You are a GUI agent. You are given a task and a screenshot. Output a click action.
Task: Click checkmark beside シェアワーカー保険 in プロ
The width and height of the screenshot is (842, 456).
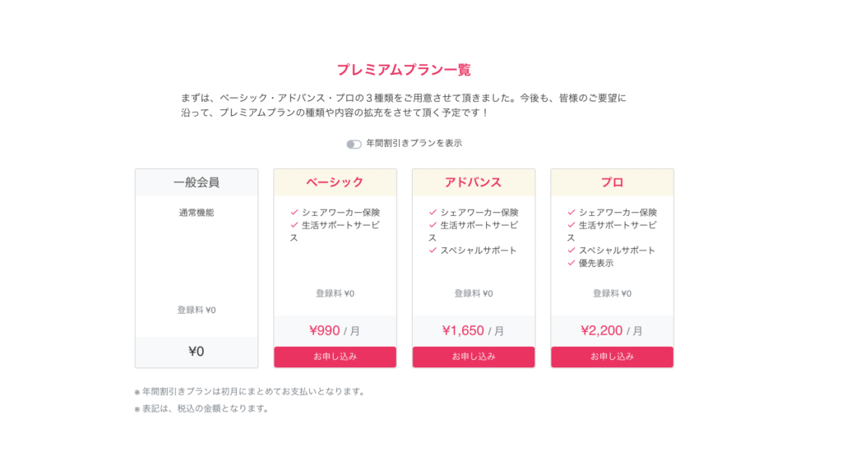571,213
